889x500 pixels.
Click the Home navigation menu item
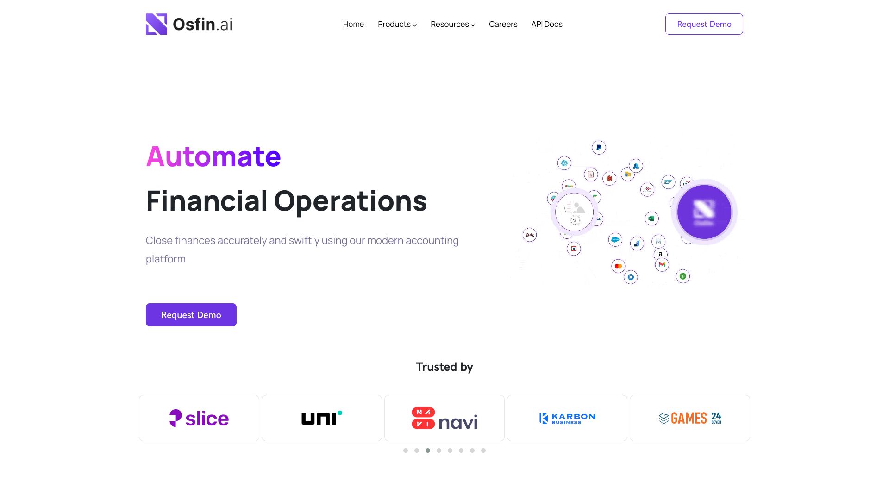point(353,24)
